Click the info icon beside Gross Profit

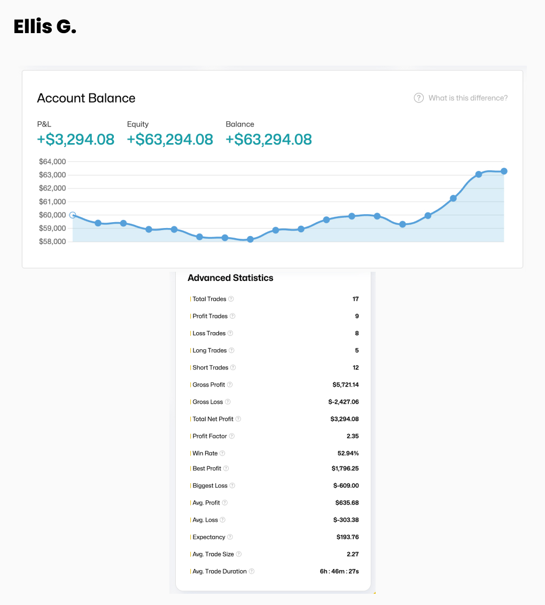(x=230, y=385)
